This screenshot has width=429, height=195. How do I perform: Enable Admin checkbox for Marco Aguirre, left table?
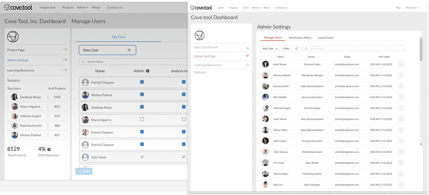[x=142, y=119]
